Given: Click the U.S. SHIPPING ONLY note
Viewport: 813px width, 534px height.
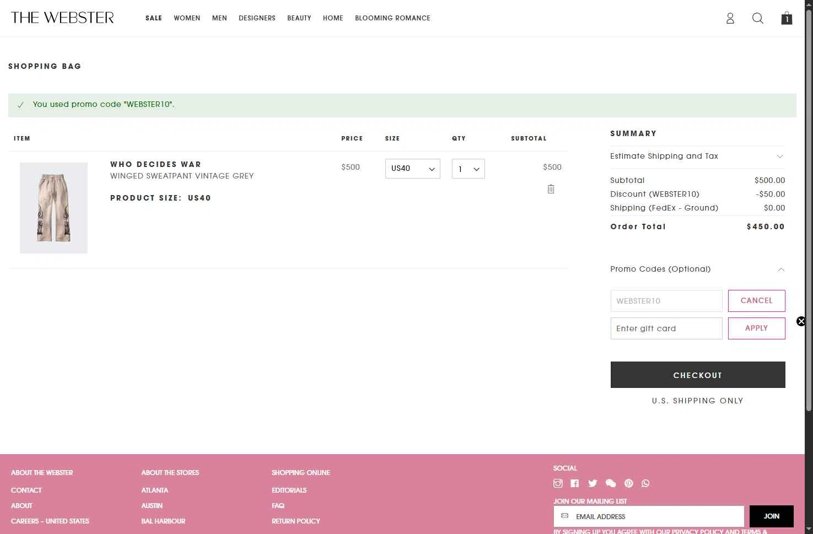Looking at the screenshot, I should tap(698, 401).
